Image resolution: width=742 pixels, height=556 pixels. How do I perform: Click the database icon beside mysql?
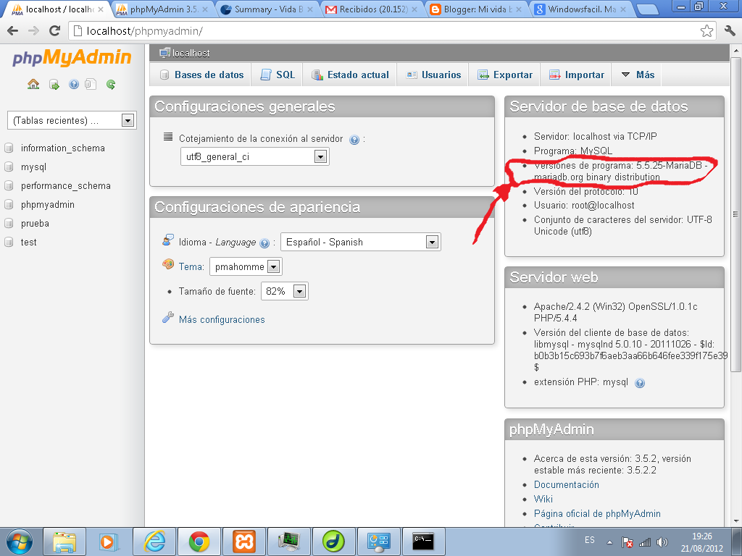pyautogui.click(x=9, y=167)
